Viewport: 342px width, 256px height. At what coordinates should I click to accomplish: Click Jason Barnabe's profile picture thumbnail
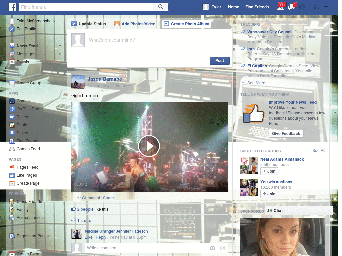pyautogui.click(x=78, y=82)
